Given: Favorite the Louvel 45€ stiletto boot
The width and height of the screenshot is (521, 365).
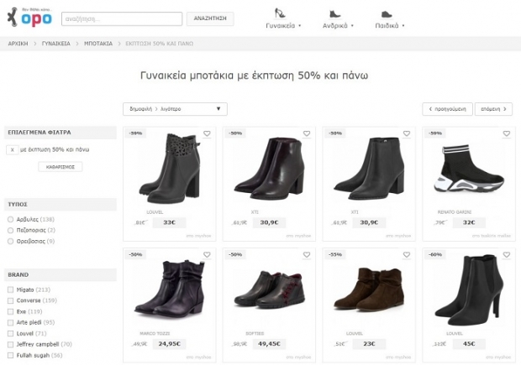Looking at the screenshot, I should pyautogui.click(x=507, y=254).
